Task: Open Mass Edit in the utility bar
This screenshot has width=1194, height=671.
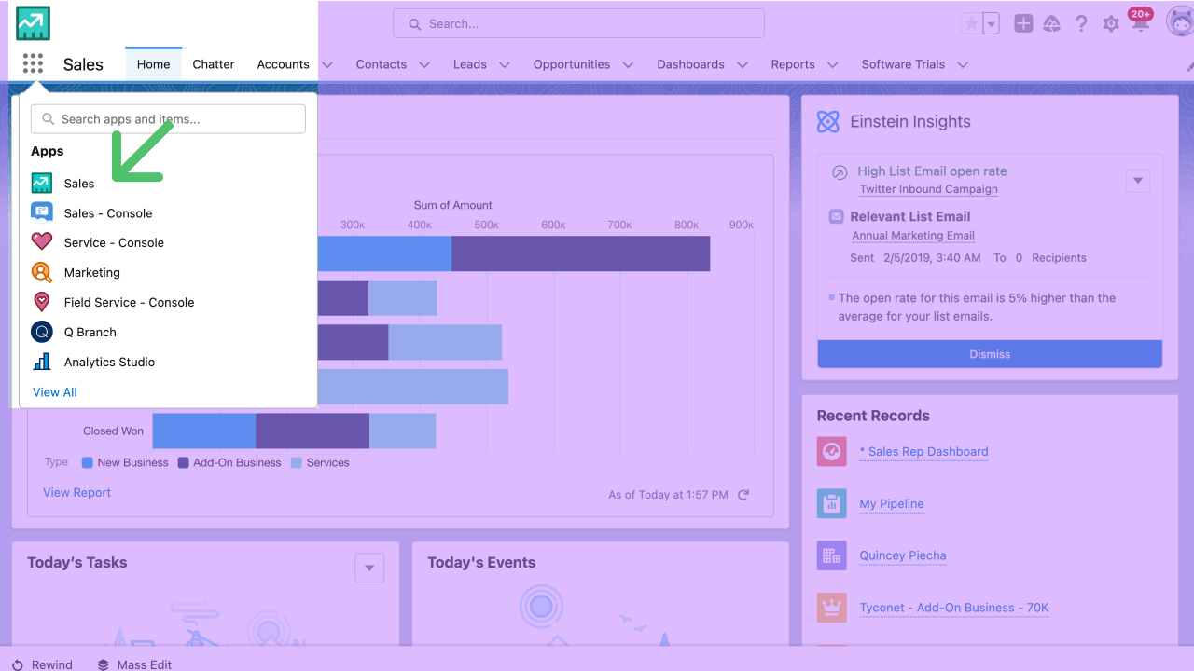Action: point(134,664)
